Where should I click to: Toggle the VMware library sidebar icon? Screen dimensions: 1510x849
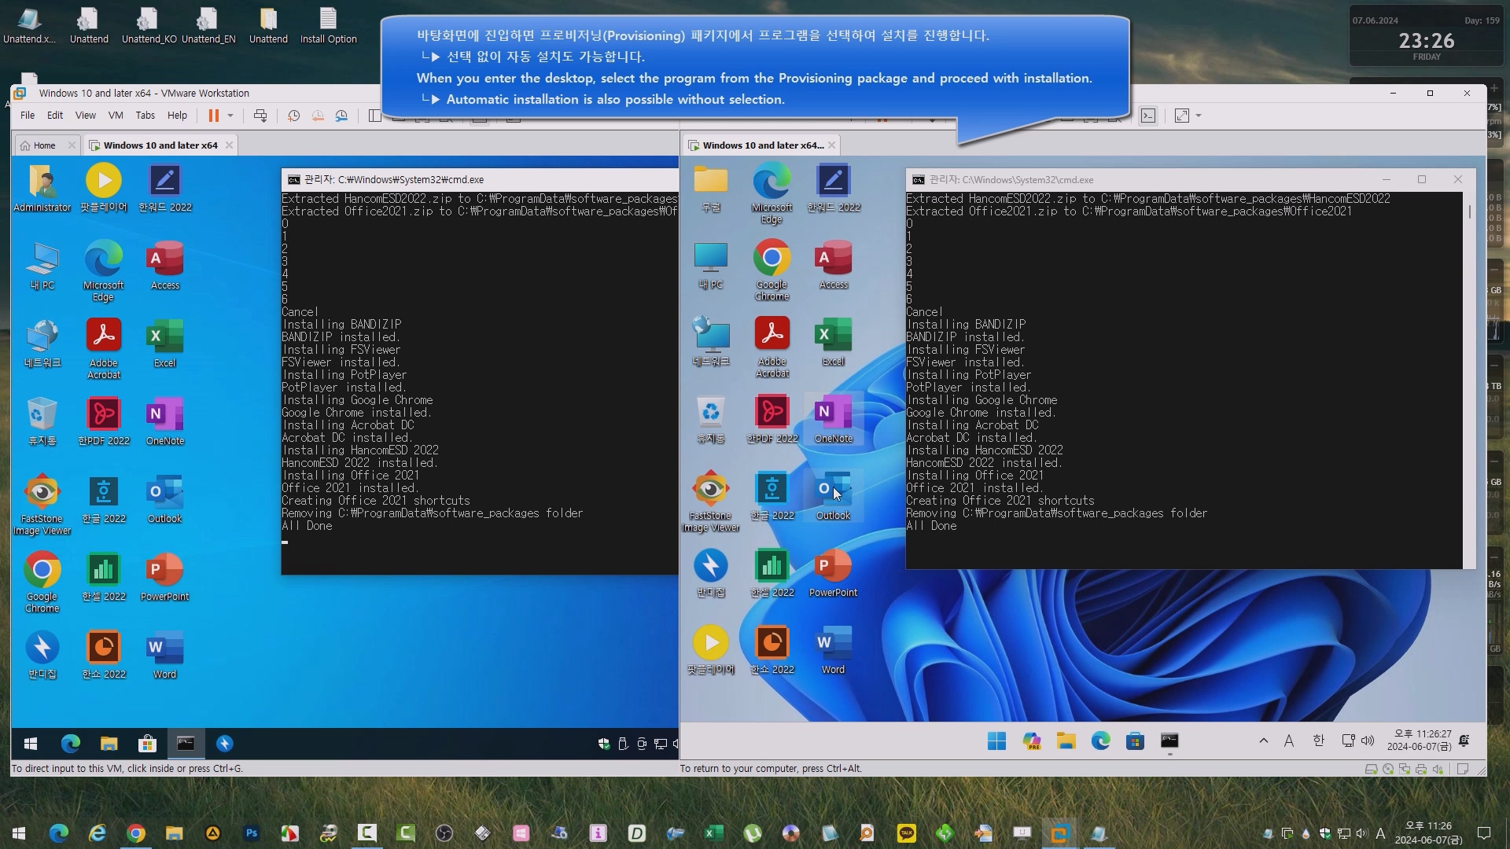tap(374, 116)
